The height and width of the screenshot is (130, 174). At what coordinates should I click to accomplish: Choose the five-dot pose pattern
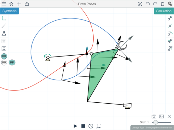(x=4, y=41)
